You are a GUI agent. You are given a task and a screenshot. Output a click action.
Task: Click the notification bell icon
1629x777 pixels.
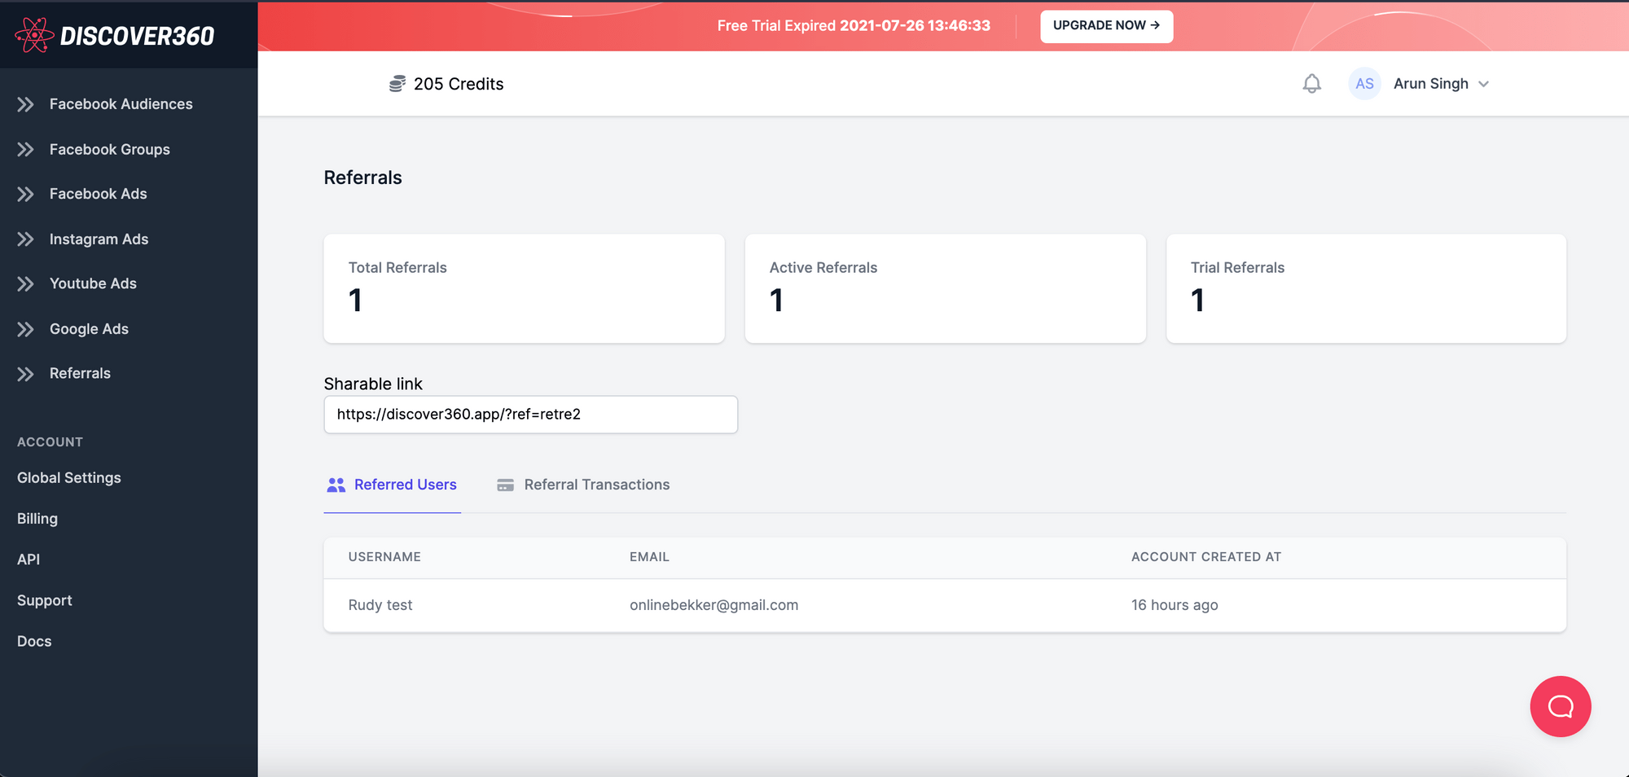point(1311,84)
